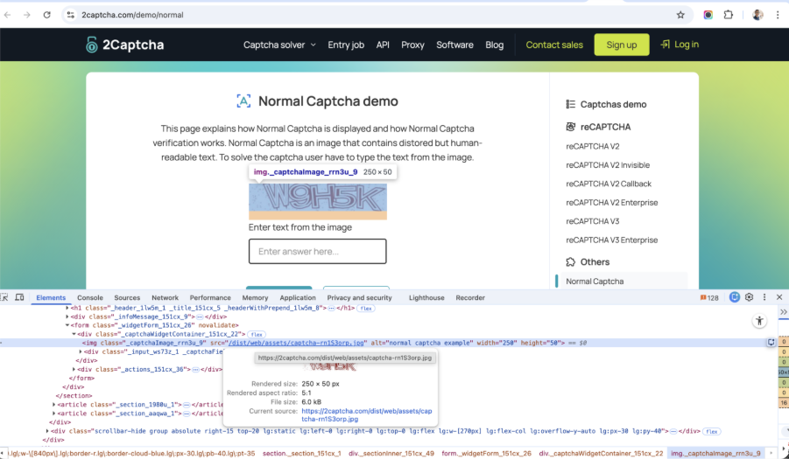
Task: Open DevTools settings gear
Action: click(x=750, y=297)
